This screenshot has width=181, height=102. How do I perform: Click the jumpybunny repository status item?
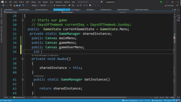point(157,101)
